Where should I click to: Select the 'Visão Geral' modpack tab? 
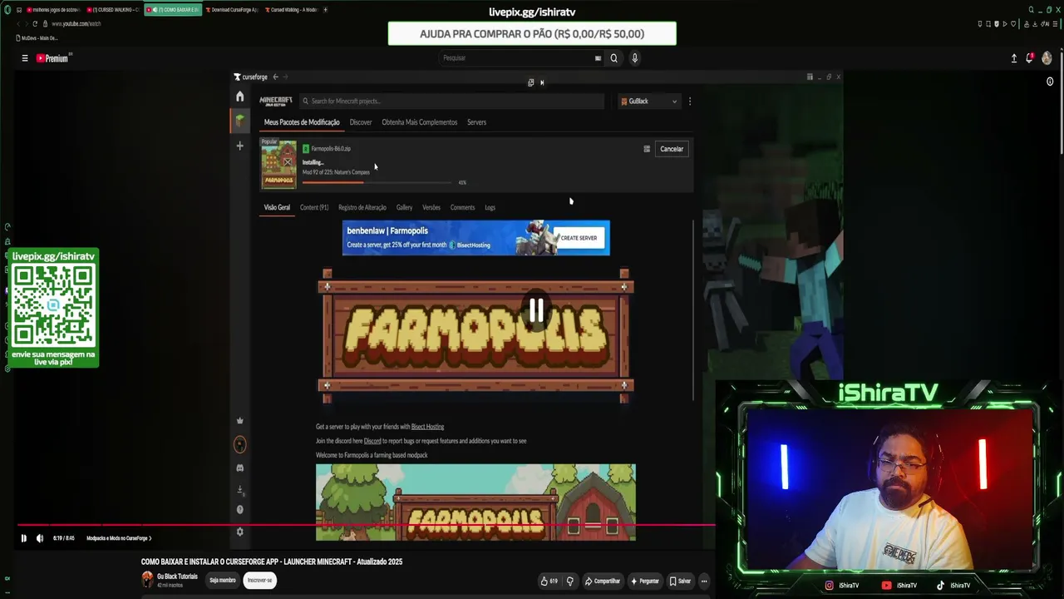coord(277,207)
